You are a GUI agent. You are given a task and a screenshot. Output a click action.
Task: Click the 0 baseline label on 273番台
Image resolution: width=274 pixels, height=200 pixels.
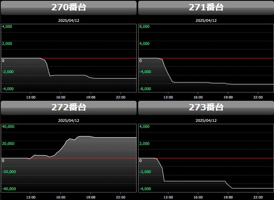click(140, 160)
